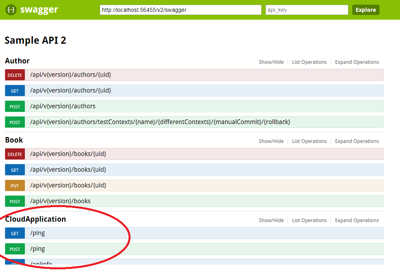
Task: Click the Sample API 2 title
Action: 36,41
